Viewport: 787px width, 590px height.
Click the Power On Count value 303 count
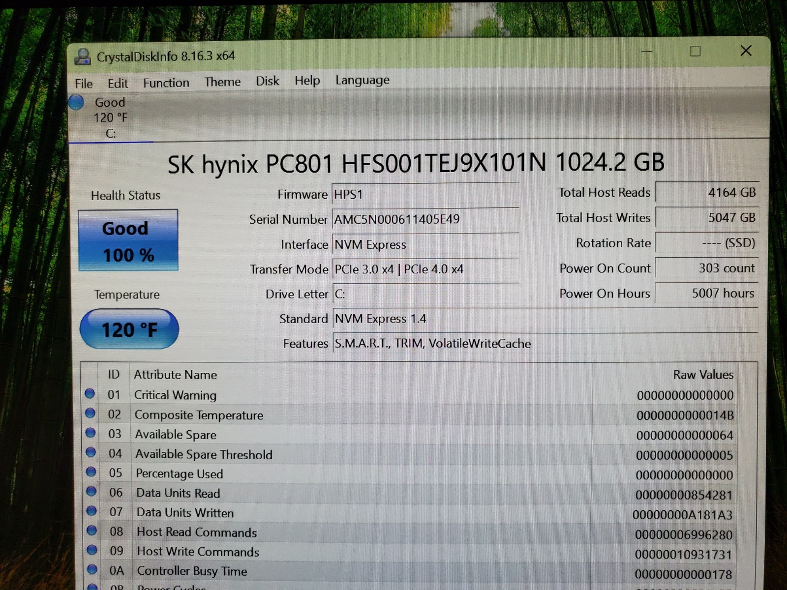tap(707, 268)
